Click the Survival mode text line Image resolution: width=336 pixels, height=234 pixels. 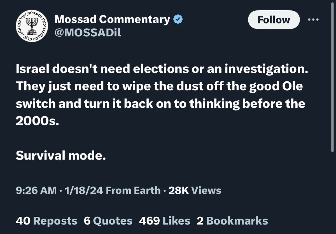(61, 156)
